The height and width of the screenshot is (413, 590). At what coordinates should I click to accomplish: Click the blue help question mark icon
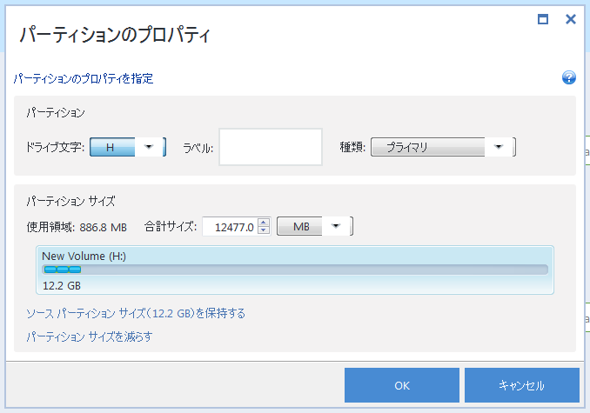(569, 77)
